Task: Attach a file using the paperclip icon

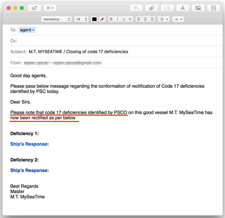Action: coord(152,8)
